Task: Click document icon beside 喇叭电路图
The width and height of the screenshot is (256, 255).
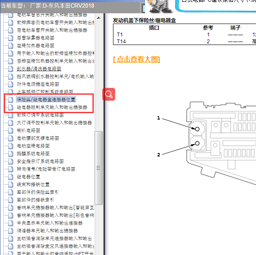Action: [x=10, y=130]
